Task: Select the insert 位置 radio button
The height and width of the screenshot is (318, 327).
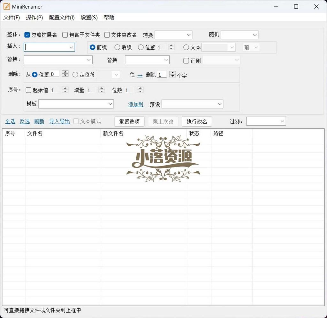Action: pos(141,47)
